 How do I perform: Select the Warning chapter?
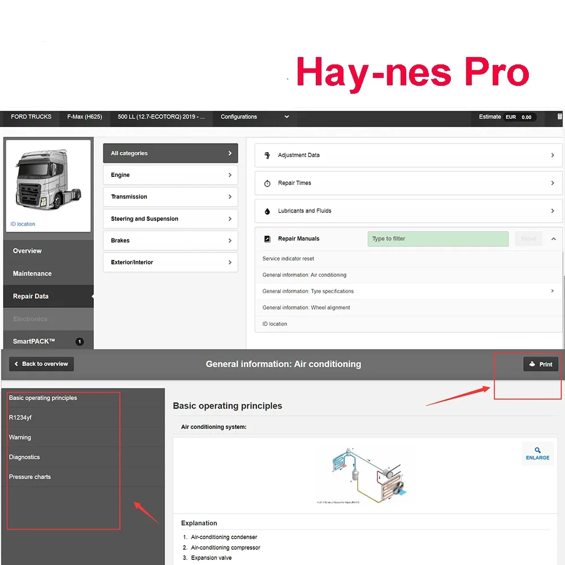tap(83, 437)
